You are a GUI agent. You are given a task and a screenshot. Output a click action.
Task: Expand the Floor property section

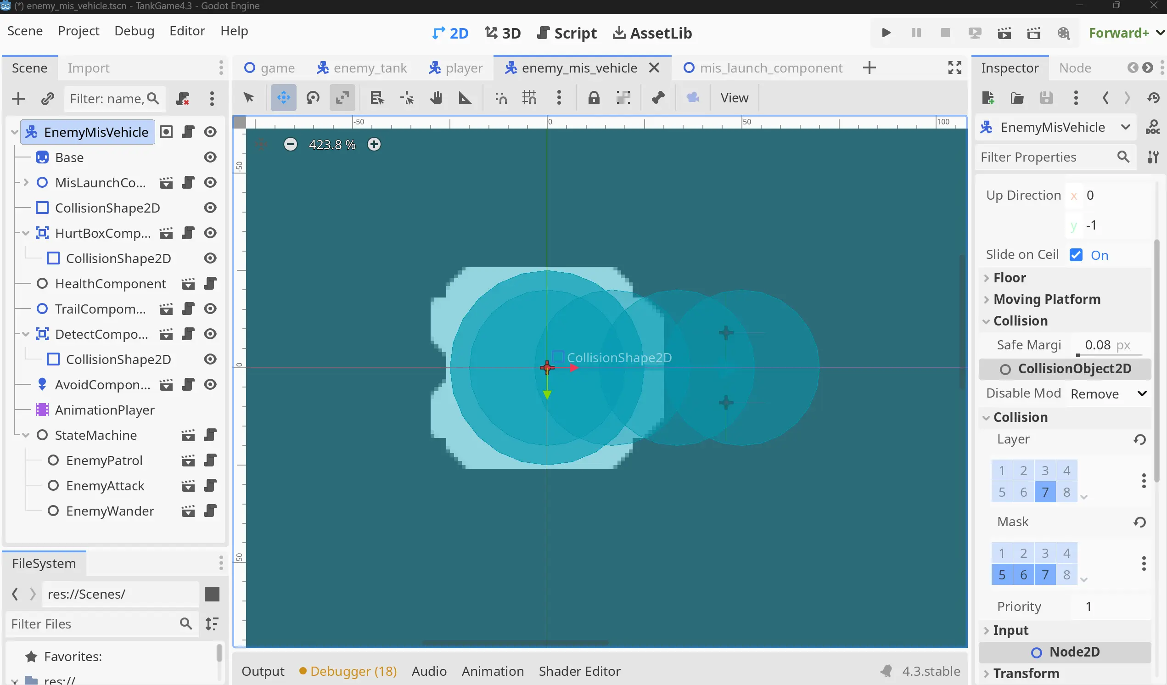(1065, 278)
